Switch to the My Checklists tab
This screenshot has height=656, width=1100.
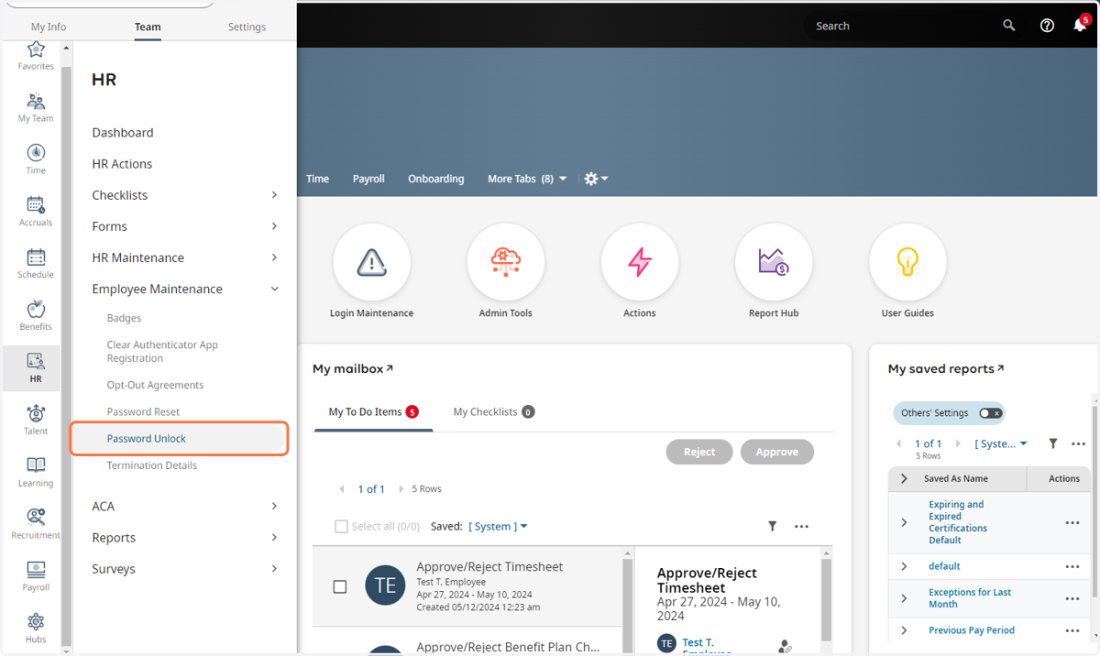click(493, 412)
